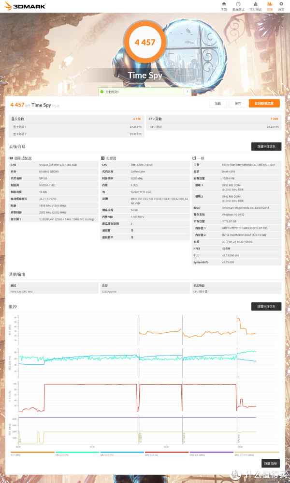
Task: Click 'Intel Core i7-8700' CPU value
Action: (142, 165)
